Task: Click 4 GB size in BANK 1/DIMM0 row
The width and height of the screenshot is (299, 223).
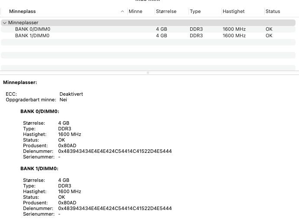Action: click(162, 36)
